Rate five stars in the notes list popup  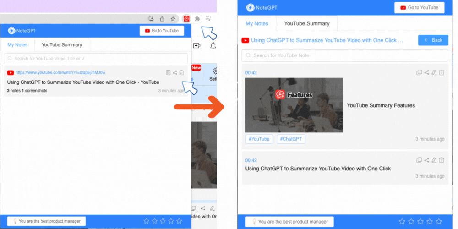tap(179, 221)
